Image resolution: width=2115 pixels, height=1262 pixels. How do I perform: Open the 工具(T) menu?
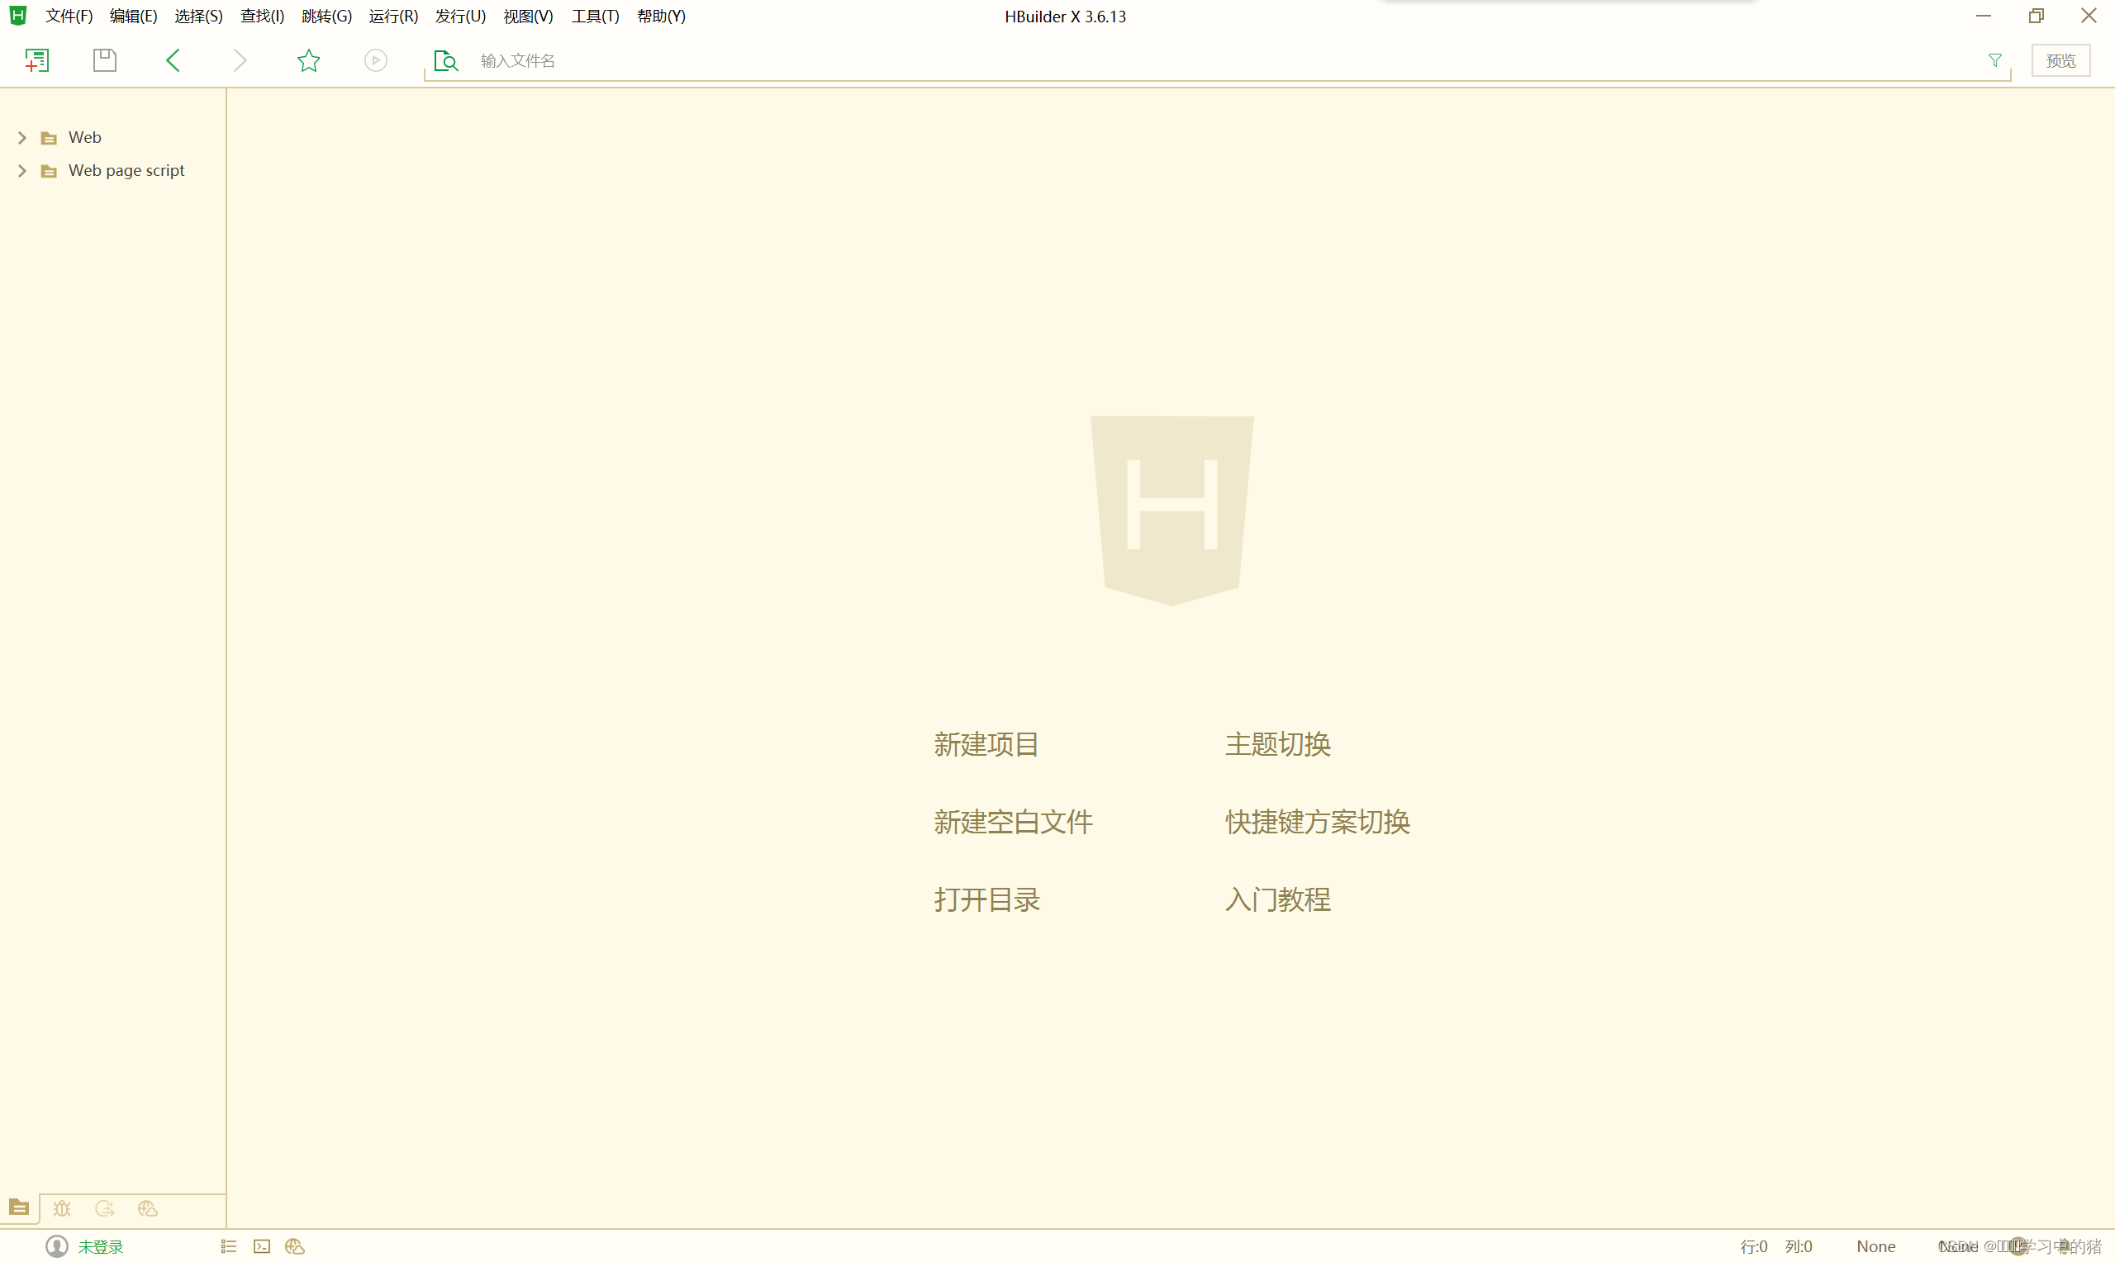click(x=596, y=17)
